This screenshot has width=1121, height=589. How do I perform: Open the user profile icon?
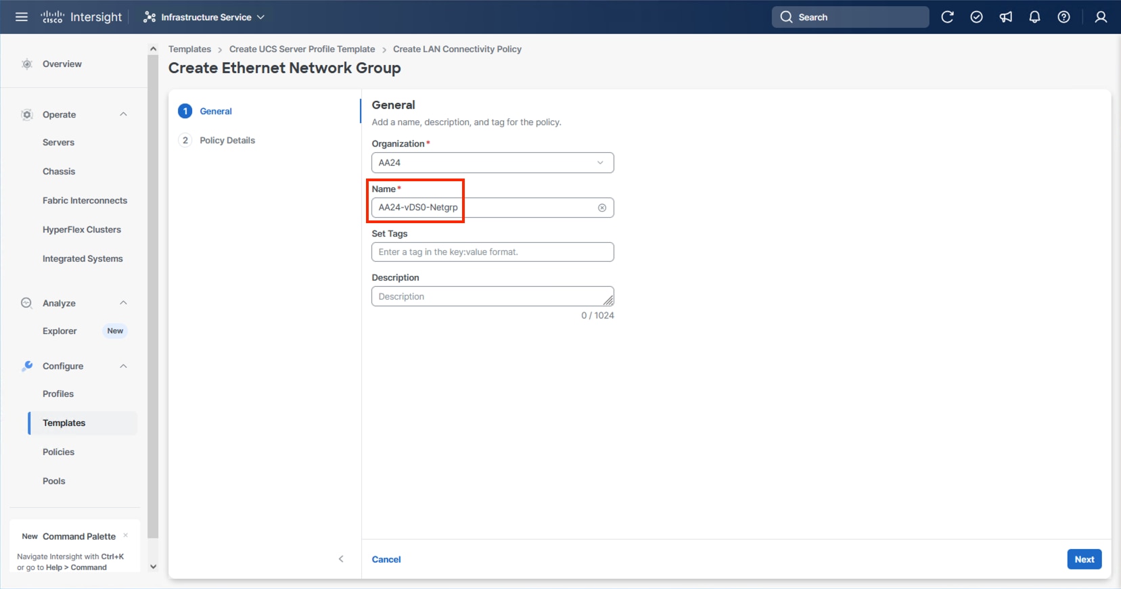(x=1101, y=17)
